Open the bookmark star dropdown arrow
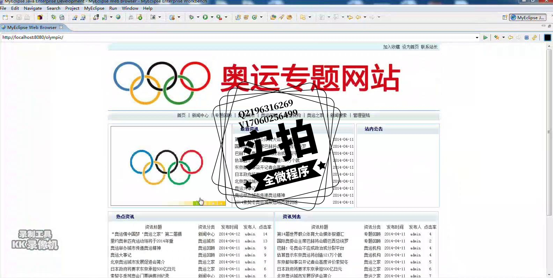Image resolution: width=553 pixels, height=278 pixels. coord(503,37)
